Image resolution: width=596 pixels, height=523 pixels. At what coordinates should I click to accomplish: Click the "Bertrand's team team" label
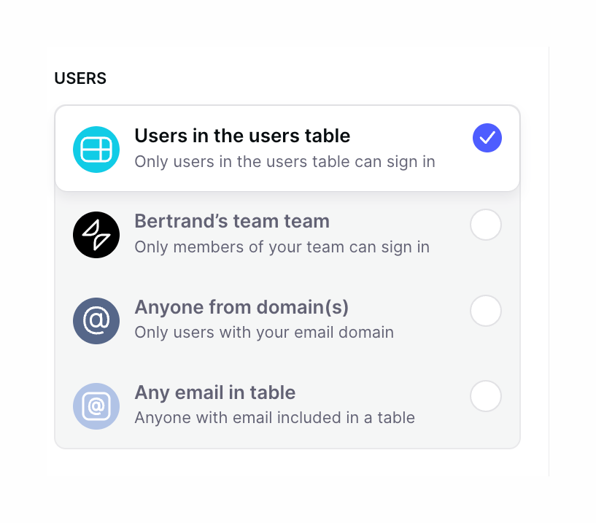[x=232, y=222]
